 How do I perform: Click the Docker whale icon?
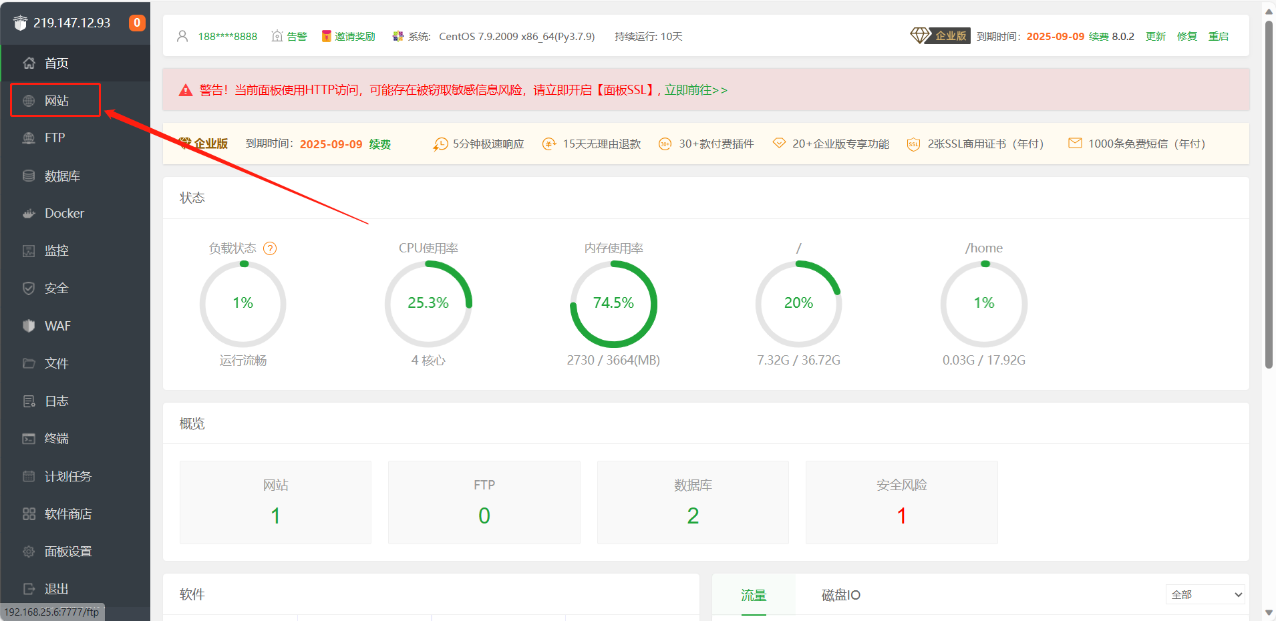[x=29, y=214]
